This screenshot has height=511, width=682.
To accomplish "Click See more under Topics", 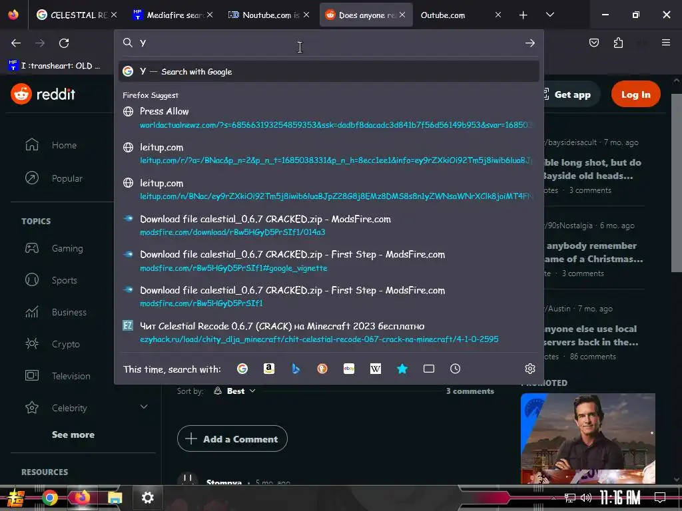I will coord(73,434).
